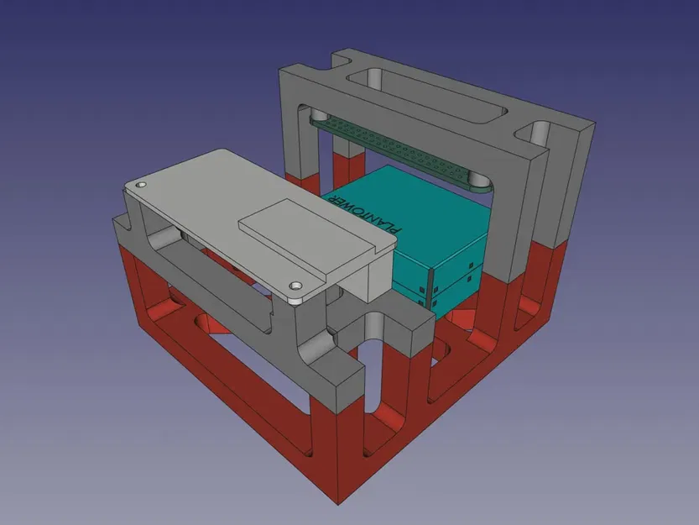This screenshot has width=699, height=525.
Task: Select the green perforated circuit board
Action: coord(401,153)
